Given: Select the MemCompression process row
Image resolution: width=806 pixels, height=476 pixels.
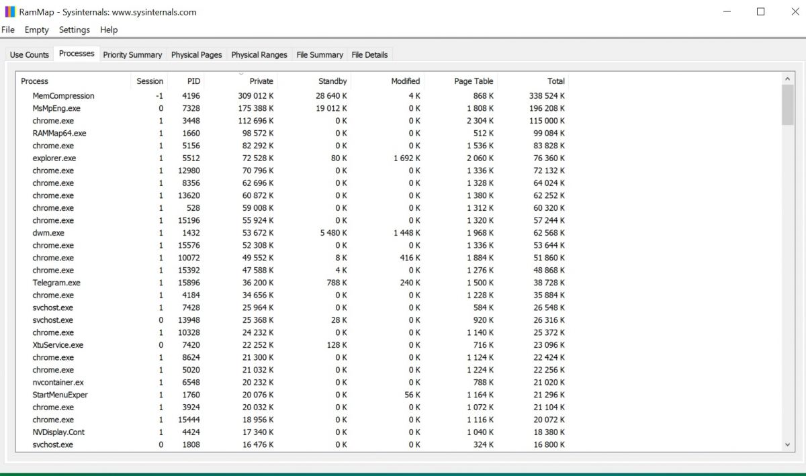Looking at the screenshot, I should click(293, 96).
